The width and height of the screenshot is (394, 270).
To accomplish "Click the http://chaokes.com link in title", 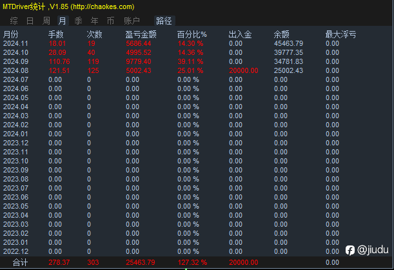I will click(103, 6).
